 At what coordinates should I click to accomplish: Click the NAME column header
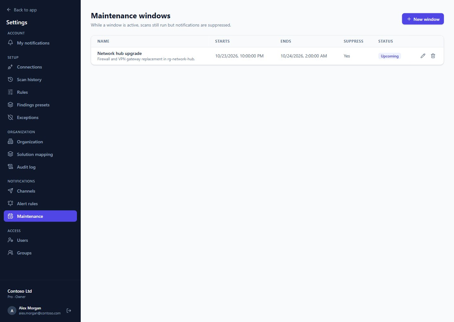point(103,41)
